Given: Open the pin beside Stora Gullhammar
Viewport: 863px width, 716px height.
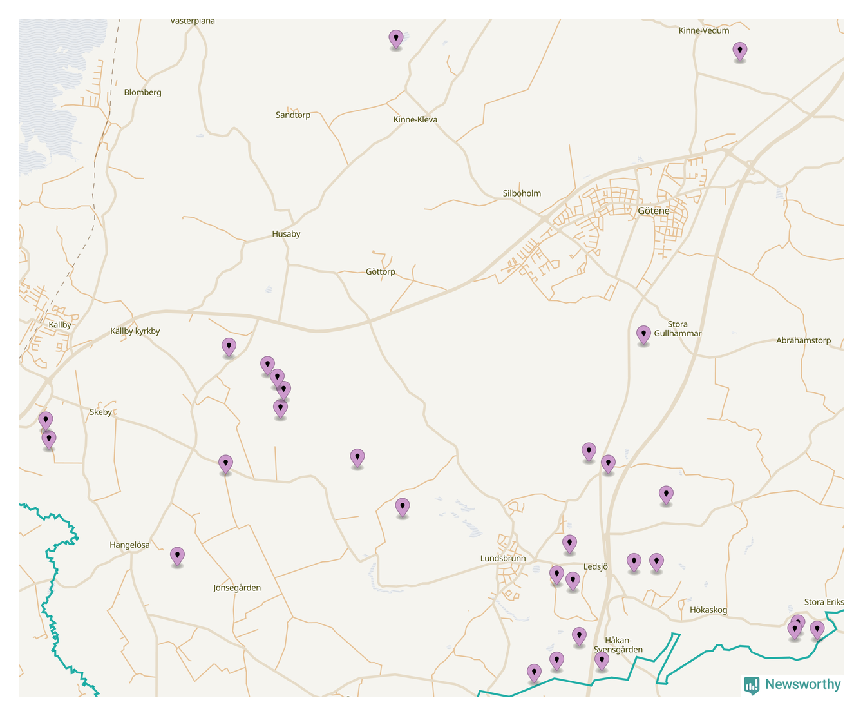Looking at the screenshot, I should (643, 334).
